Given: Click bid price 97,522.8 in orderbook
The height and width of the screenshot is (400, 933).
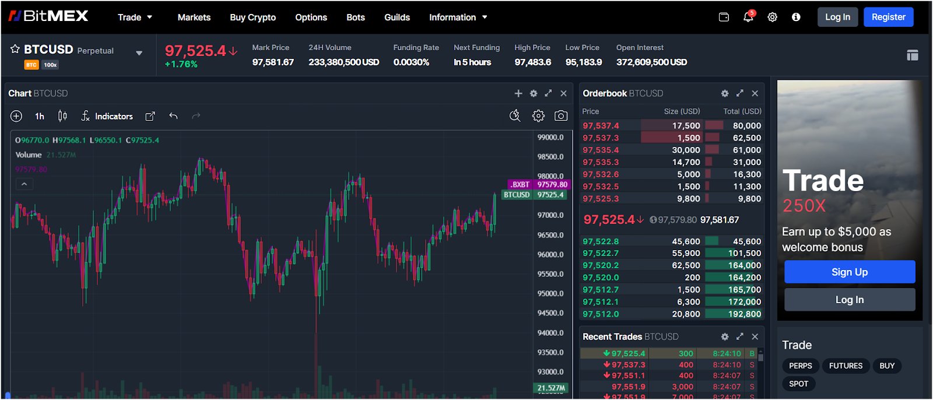Looking at the screenshot, I should (x=601, y=241).
